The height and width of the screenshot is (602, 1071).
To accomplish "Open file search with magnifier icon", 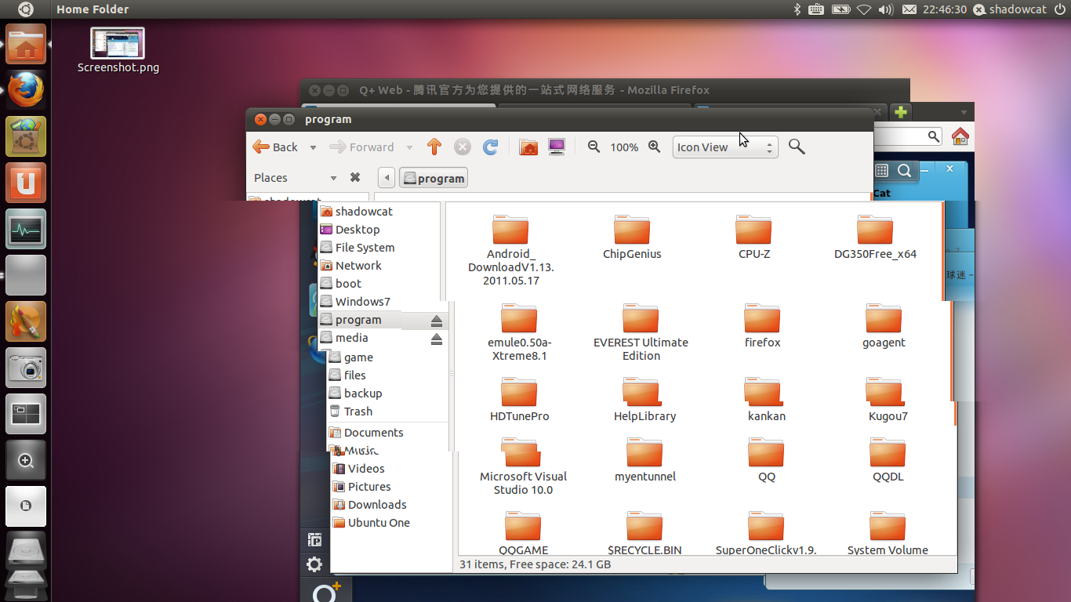I will 797,147.
